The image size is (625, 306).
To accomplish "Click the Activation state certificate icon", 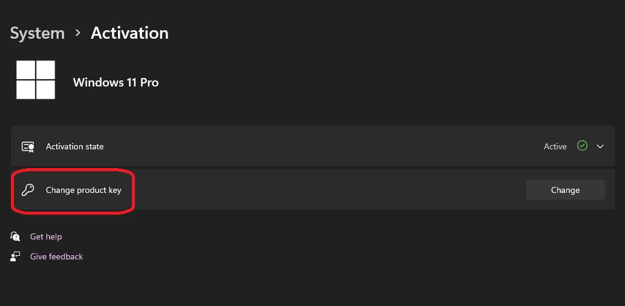I will point(28,146).
